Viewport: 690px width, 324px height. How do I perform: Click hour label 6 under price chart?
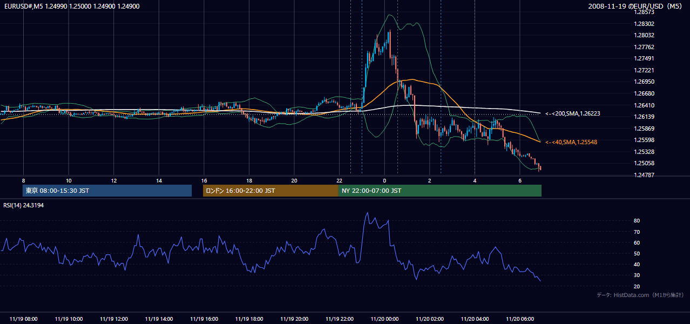click(520, 180)
